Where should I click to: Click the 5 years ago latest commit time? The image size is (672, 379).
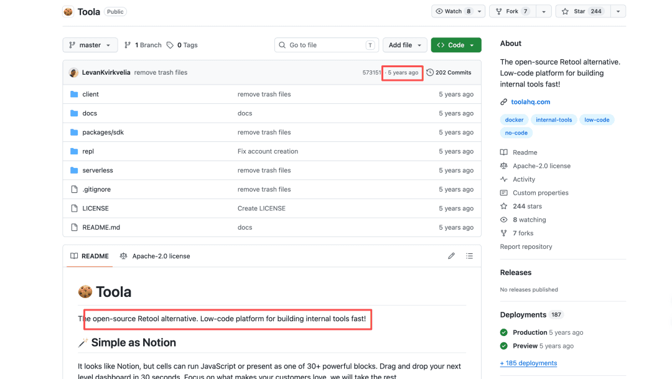[x=403, y=72]
